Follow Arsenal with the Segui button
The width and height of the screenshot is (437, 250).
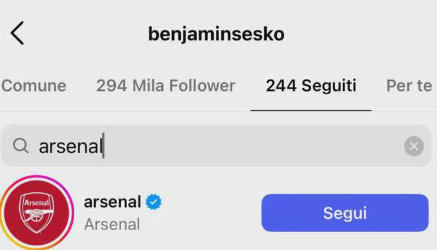tap(345, 213)
